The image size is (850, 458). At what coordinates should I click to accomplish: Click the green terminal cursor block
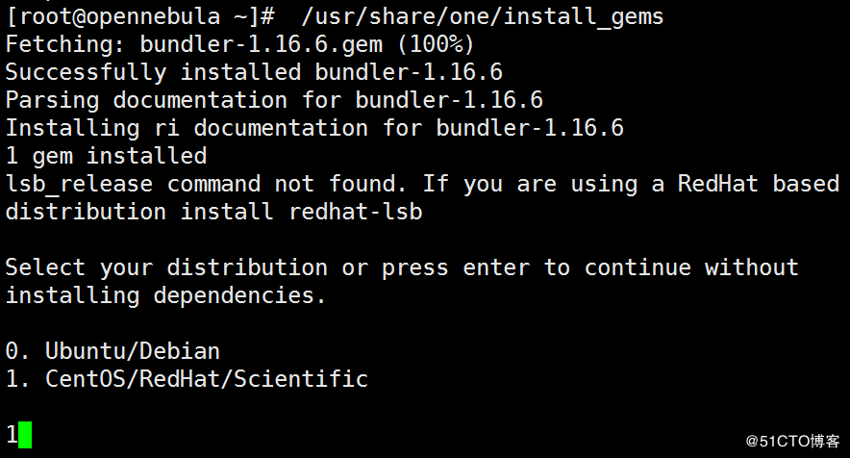pos(25,434)
